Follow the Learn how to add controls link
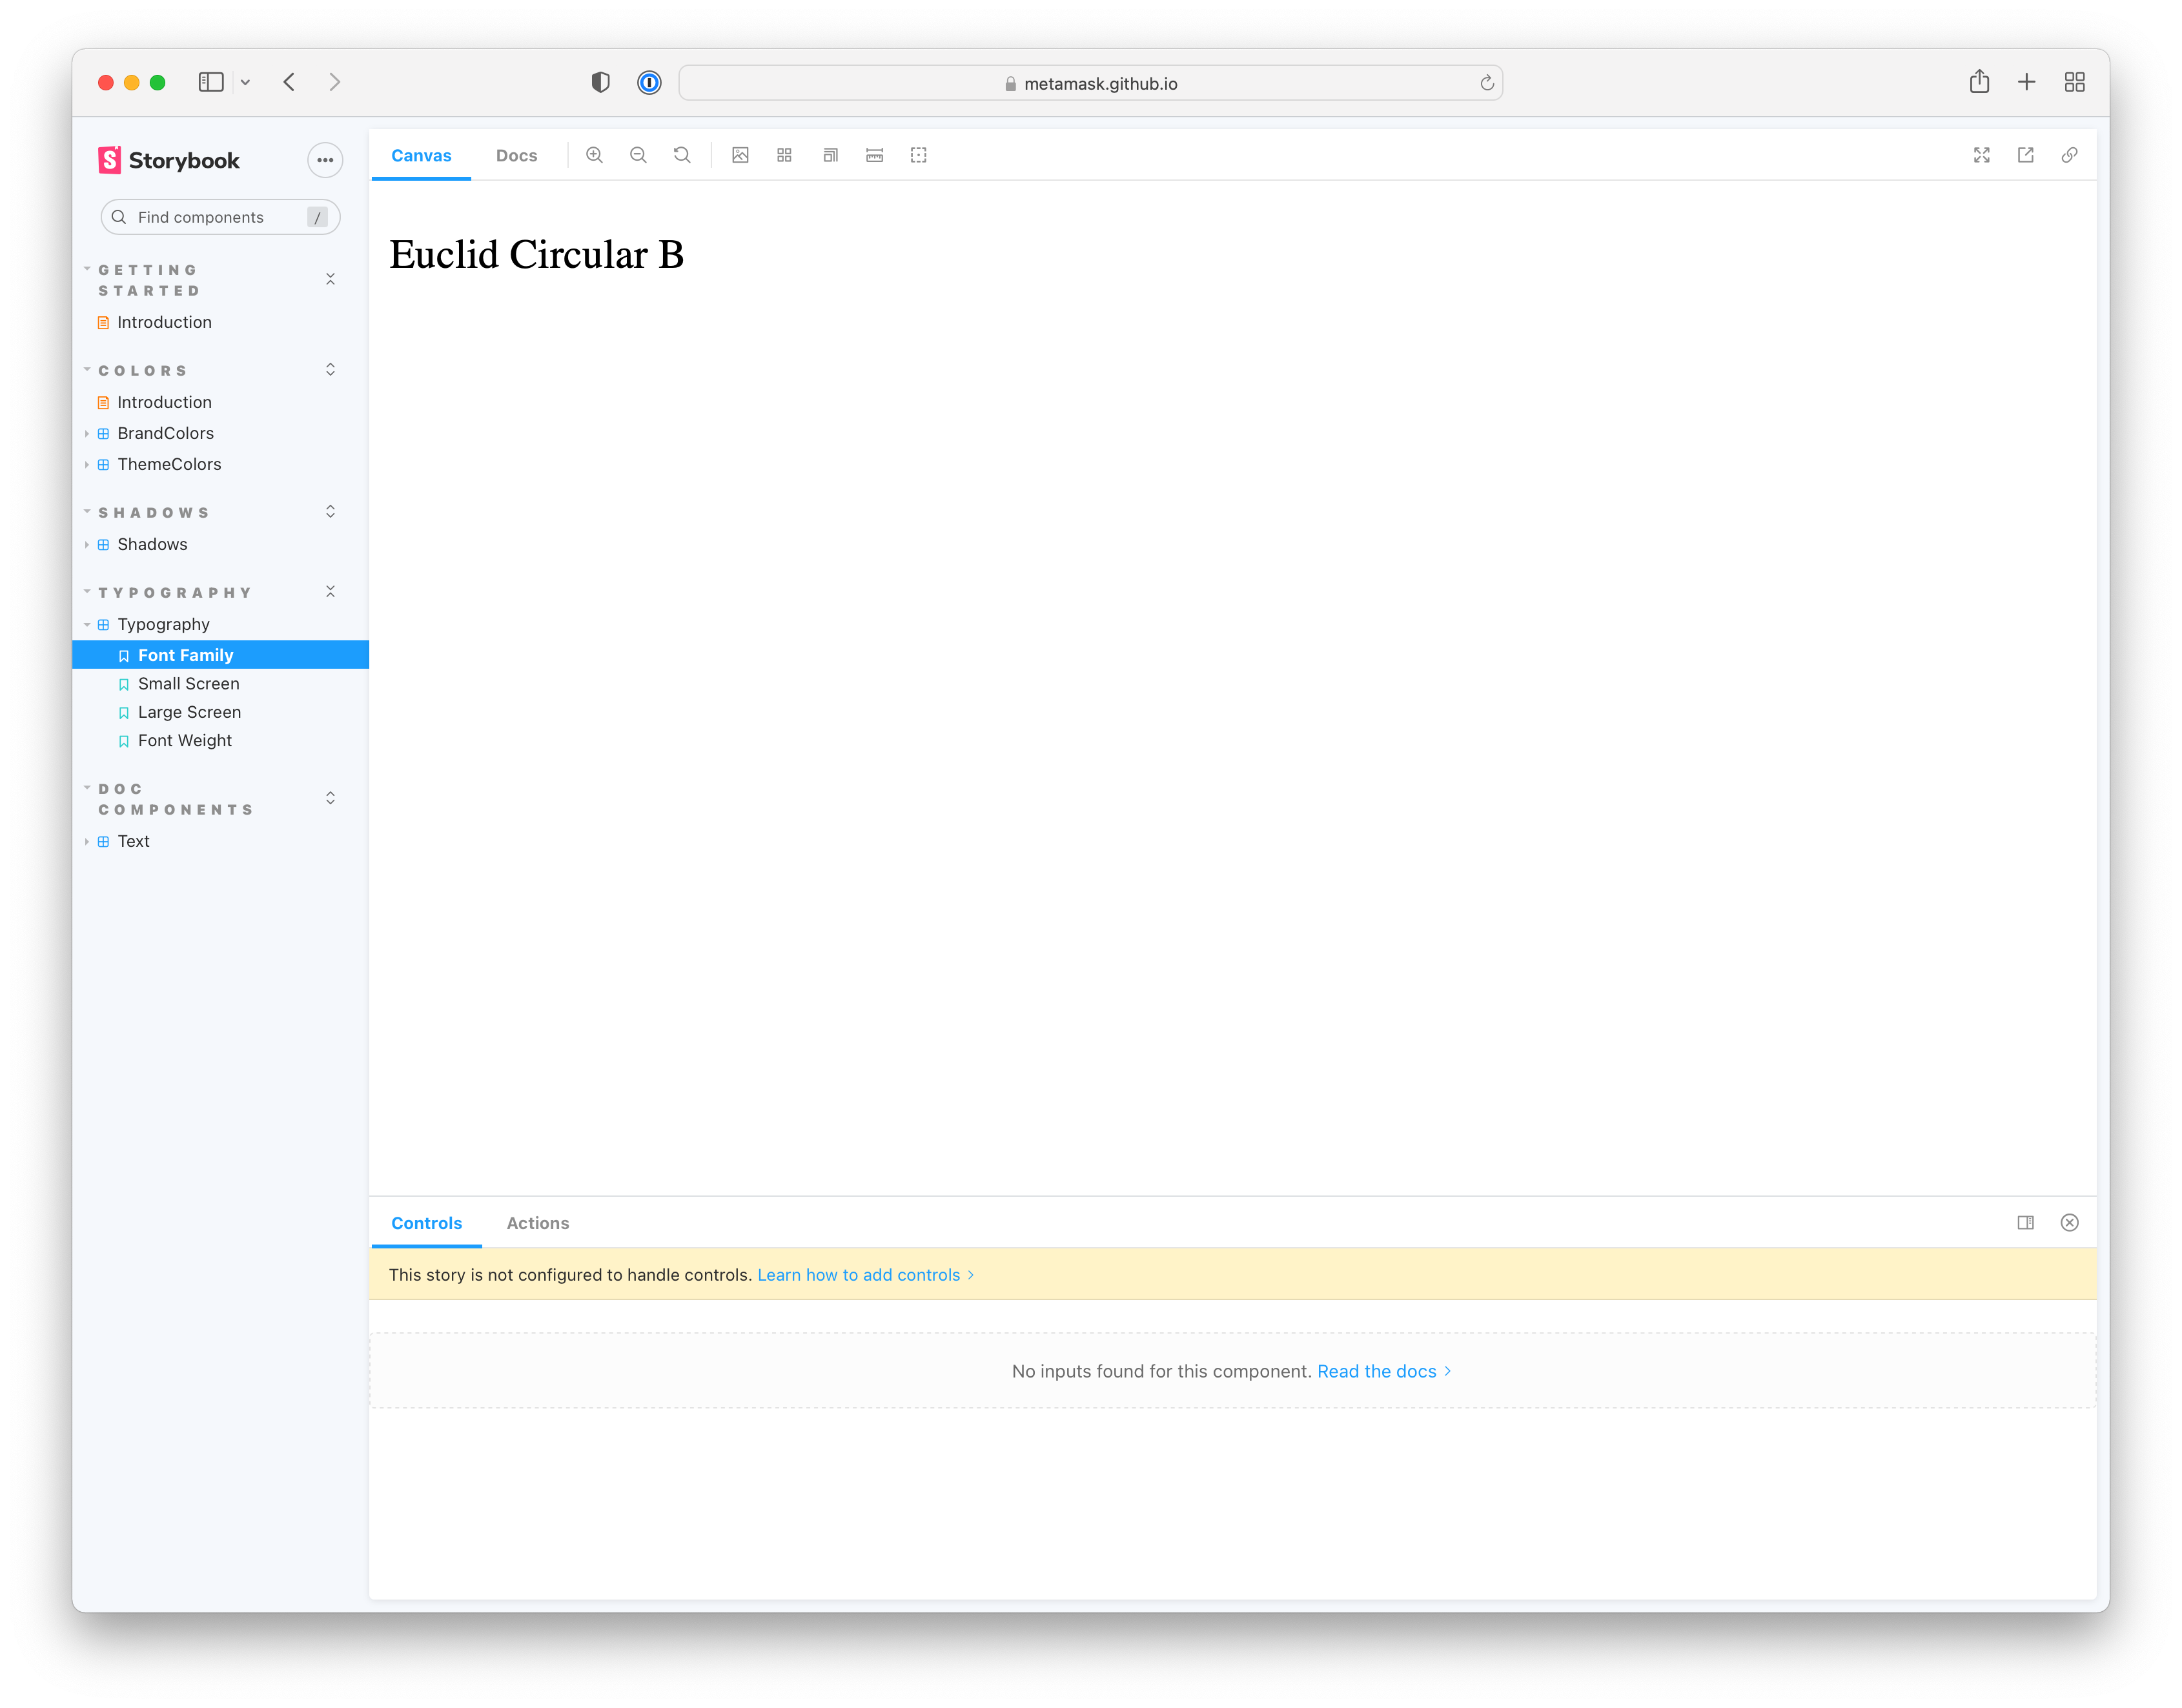 click(x=860, y=1274)
